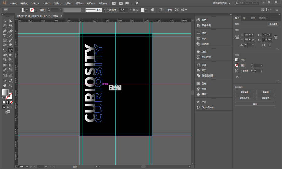Select the Type tool in toolbox
The height and width of the screenshot is (169, 282).
(x=5, y=36)
